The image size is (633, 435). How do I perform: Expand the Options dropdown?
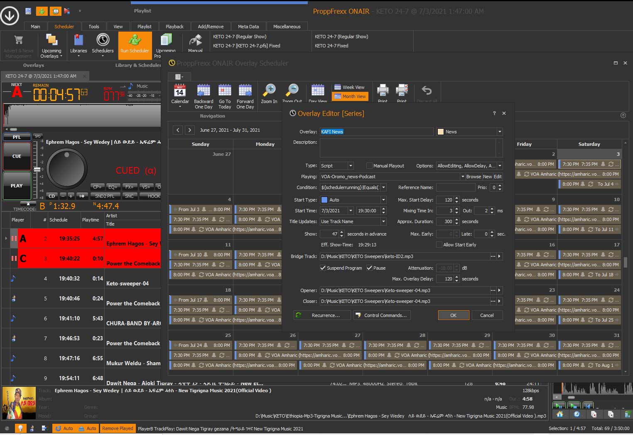pyautogui.click(x=500, y=166)
